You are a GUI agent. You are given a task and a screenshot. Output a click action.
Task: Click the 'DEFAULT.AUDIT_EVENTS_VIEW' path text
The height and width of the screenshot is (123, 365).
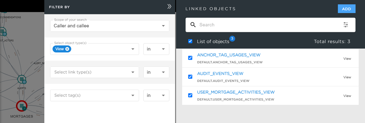coord(223,81)
